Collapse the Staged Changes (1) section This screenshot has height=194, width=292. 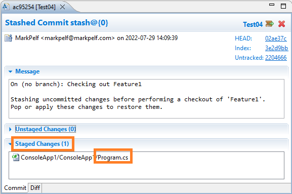[x=10, y=144]
